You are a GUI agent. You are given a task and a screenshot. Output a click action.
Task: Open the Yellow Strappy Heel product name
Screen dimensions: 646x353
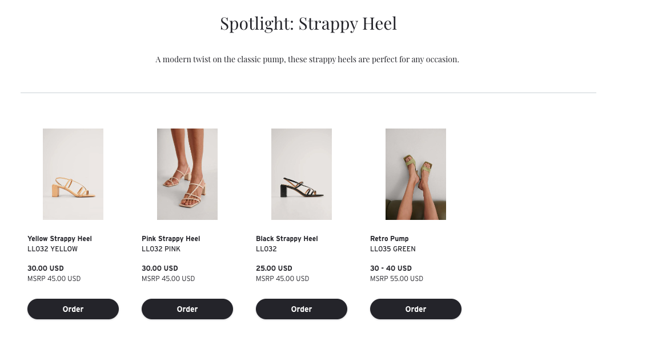point(59,239)
